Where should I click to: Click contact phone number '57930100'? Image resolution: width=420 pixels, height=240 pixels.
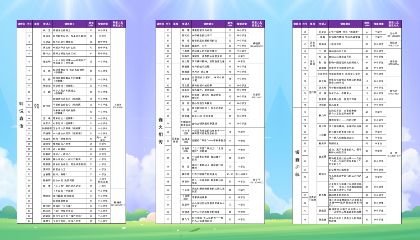[117, 108]
